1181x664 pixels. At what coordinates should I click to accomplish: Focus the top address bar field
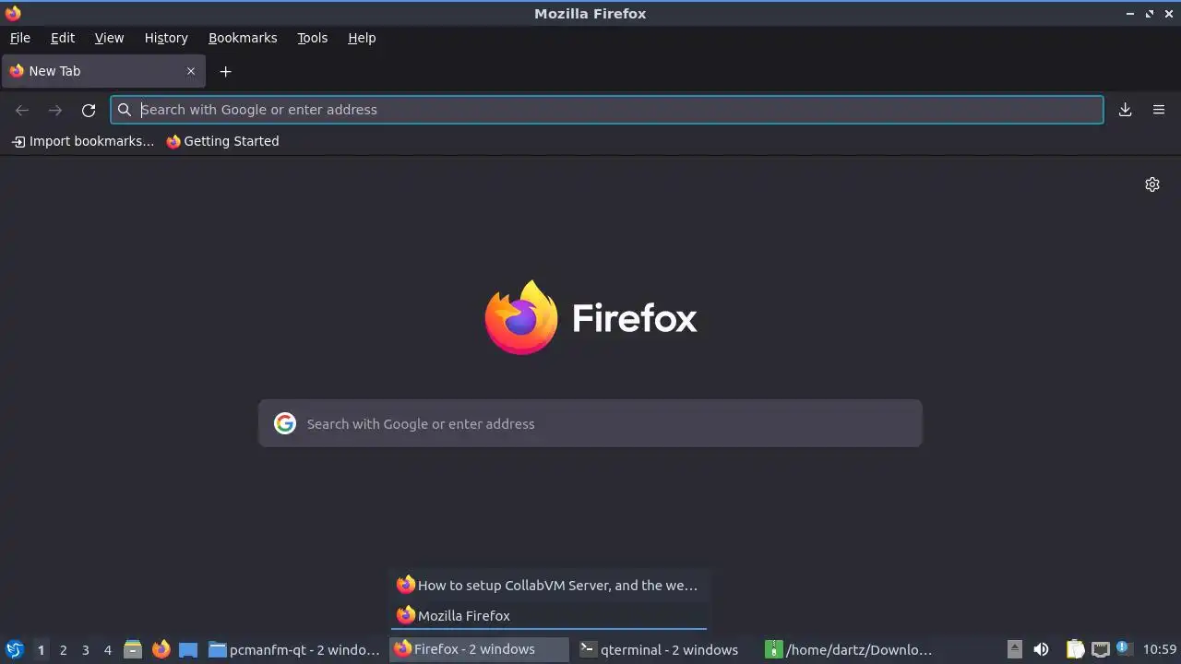click(x=607, y=110)
